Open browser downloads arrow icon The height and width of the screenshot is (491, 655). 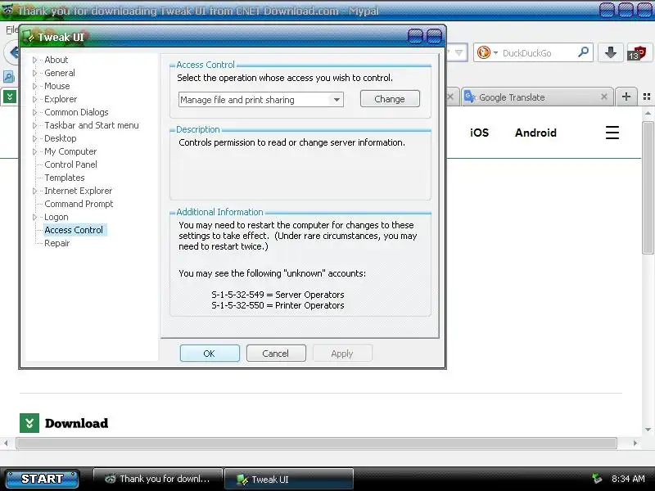[x=610, y=52]
